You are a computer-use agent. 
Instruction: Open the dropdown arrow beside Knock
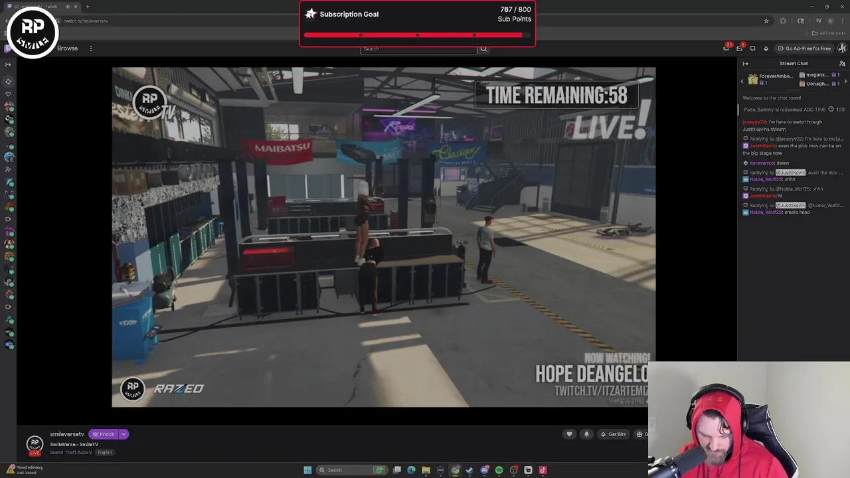(x=124, y=434)
